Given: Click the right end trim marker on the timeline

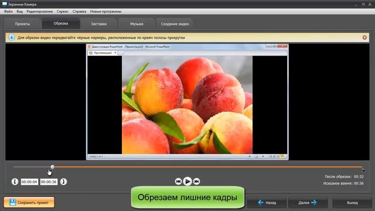Looking at the screenshot, I should point(363,170).
